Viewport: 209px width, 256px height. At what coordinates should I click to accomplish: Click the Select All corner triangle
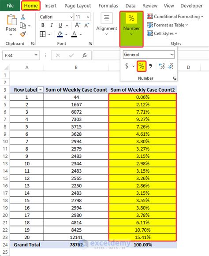[6, 67]
